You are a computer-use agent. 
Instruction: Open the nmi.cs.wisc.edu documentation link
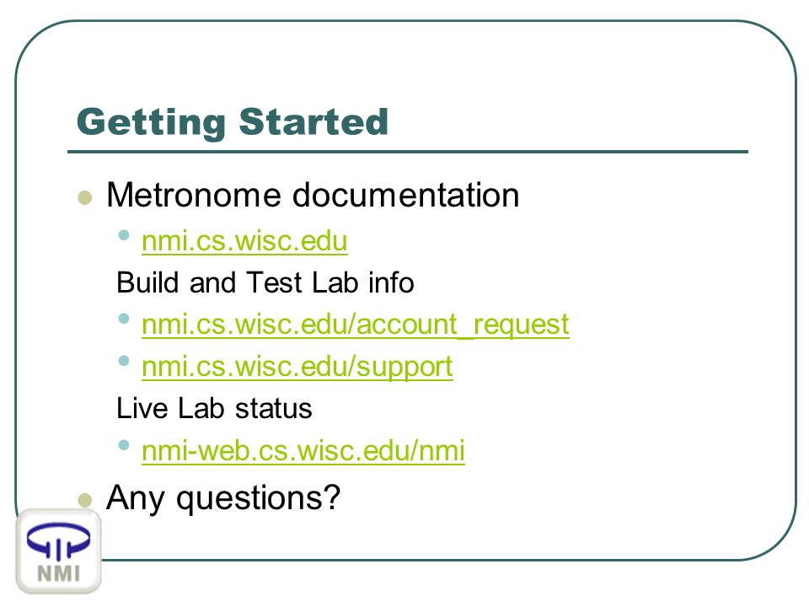coord(244,241)
